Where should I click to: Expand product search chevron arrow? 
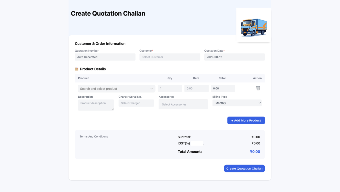[x=151, y=89]
